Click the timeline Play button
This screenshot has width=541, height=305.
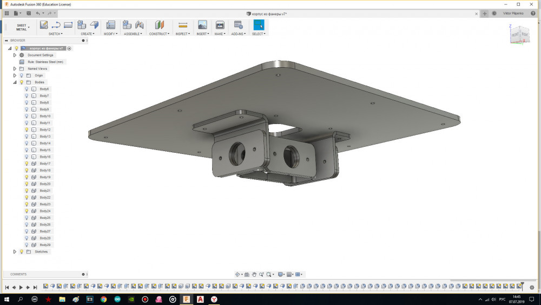tap(21, 287)
